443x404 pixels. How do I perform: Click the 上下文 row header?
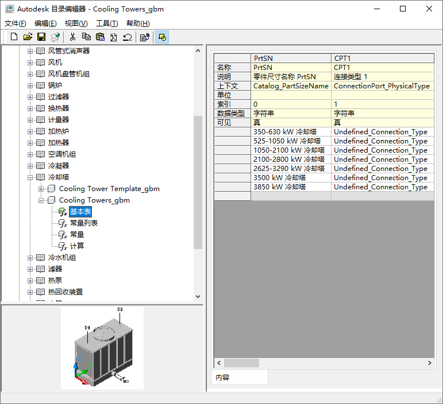point(233,86)
